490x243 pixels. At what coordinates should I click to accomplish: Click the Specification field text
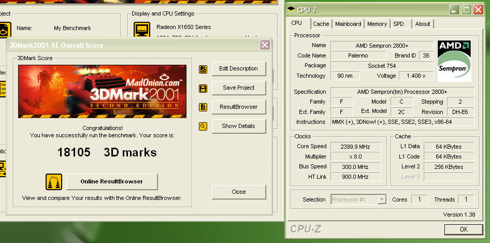click(402, 92)
